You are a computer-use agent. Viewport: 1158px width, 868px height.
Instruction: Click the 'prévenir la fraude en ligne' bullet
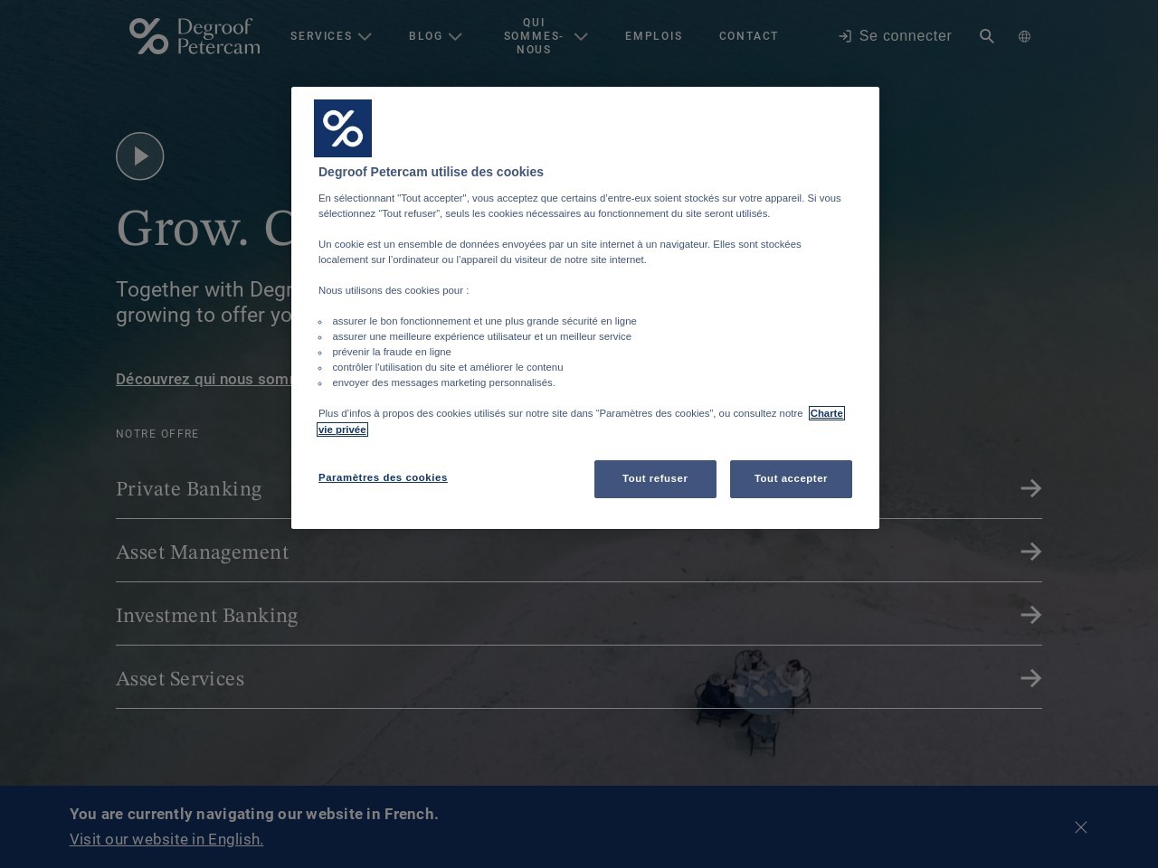pyautogui.click(x=392, y=352)
